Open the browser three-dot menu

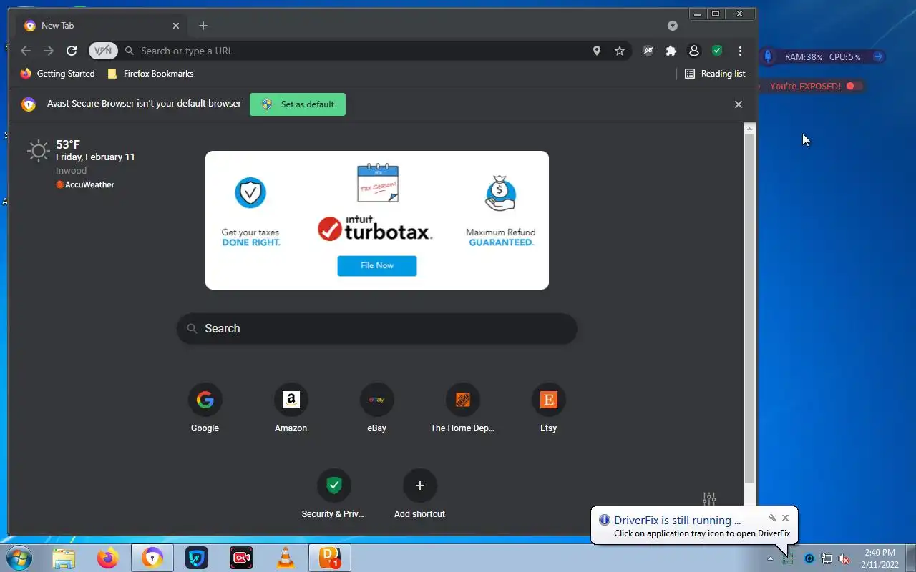(x=740, y=51)
